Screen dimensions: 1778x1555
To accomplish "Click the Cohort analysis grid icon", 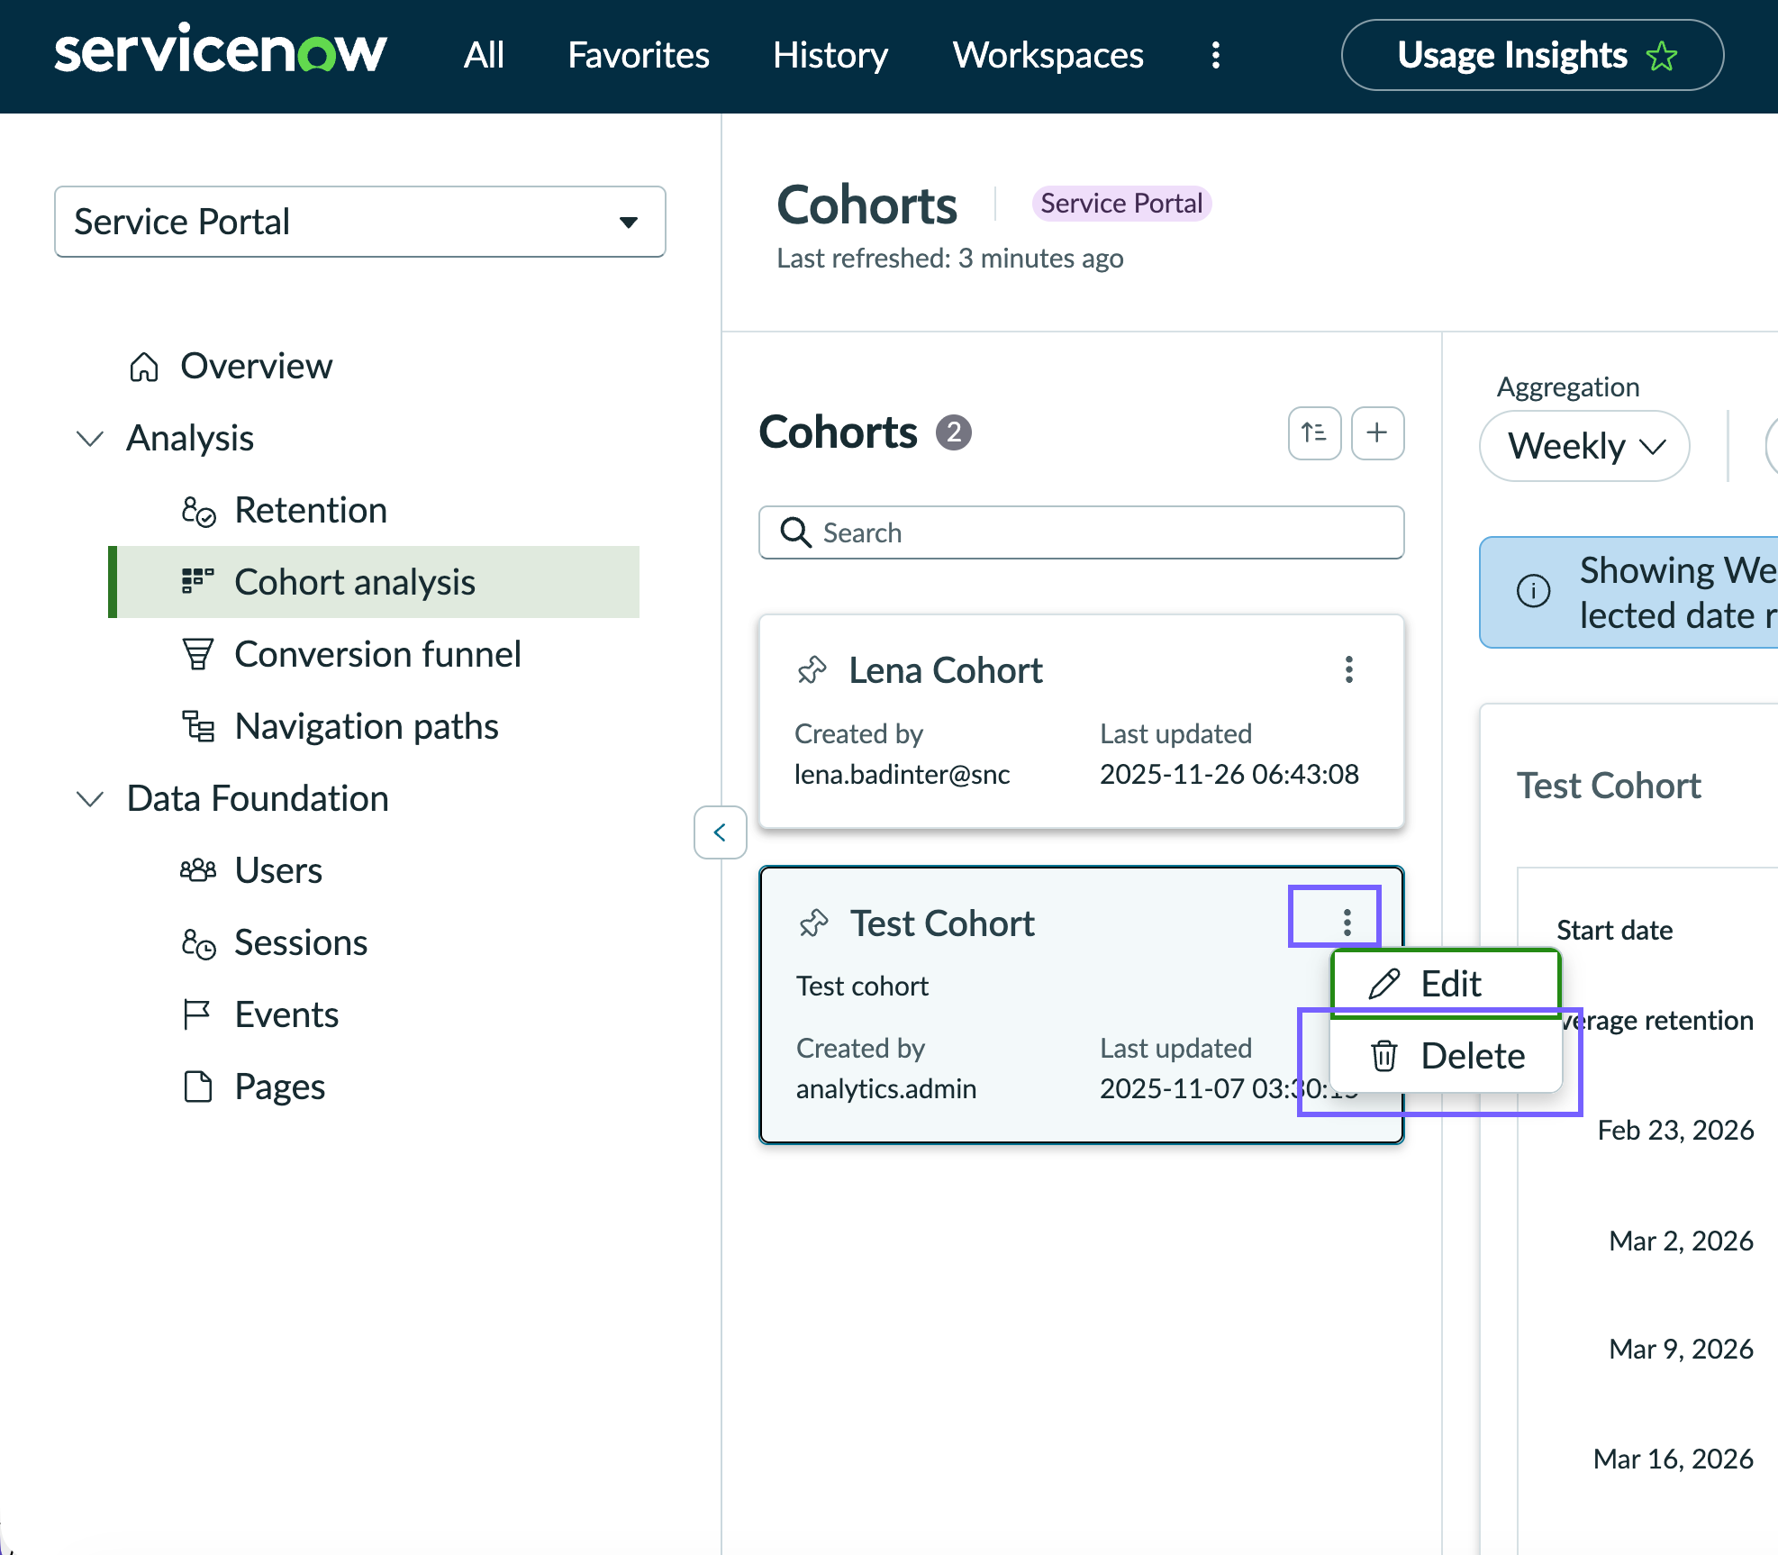I will point(198,581).
